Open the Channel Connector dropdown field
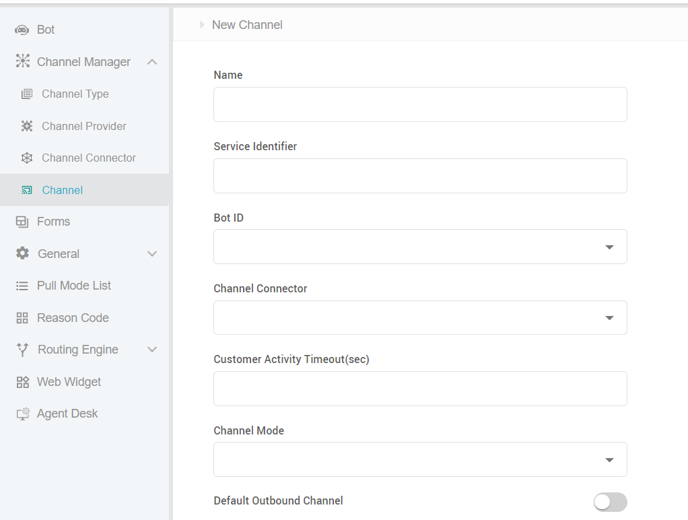This screenshot has width=688, height=520. (x=420, y=318)
